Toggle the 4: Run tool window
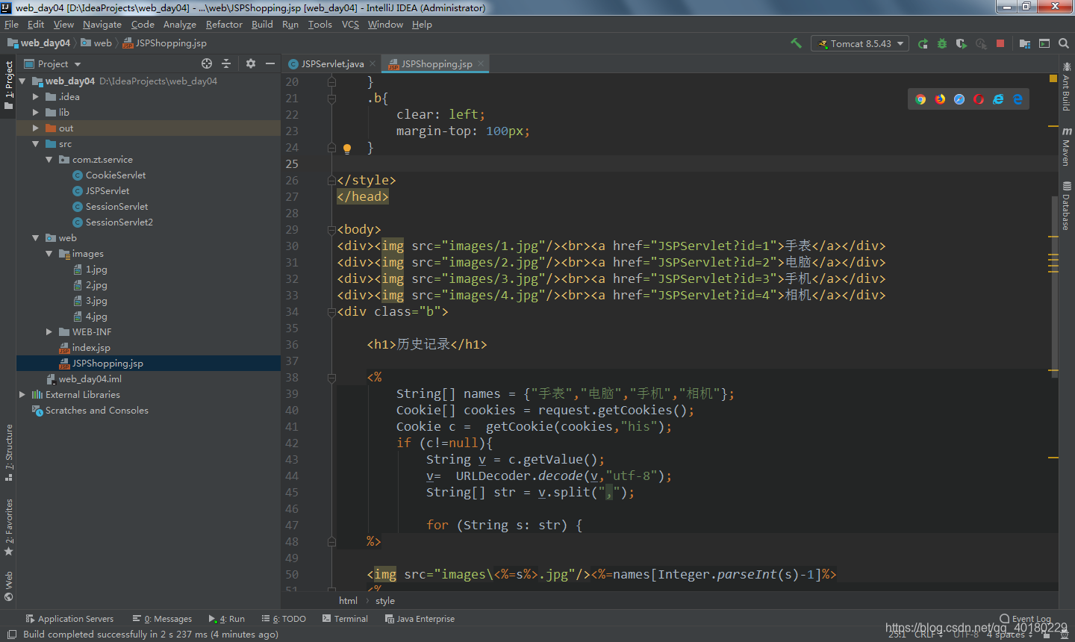Screen dimensions: 1075x642 tap(227, 619)
